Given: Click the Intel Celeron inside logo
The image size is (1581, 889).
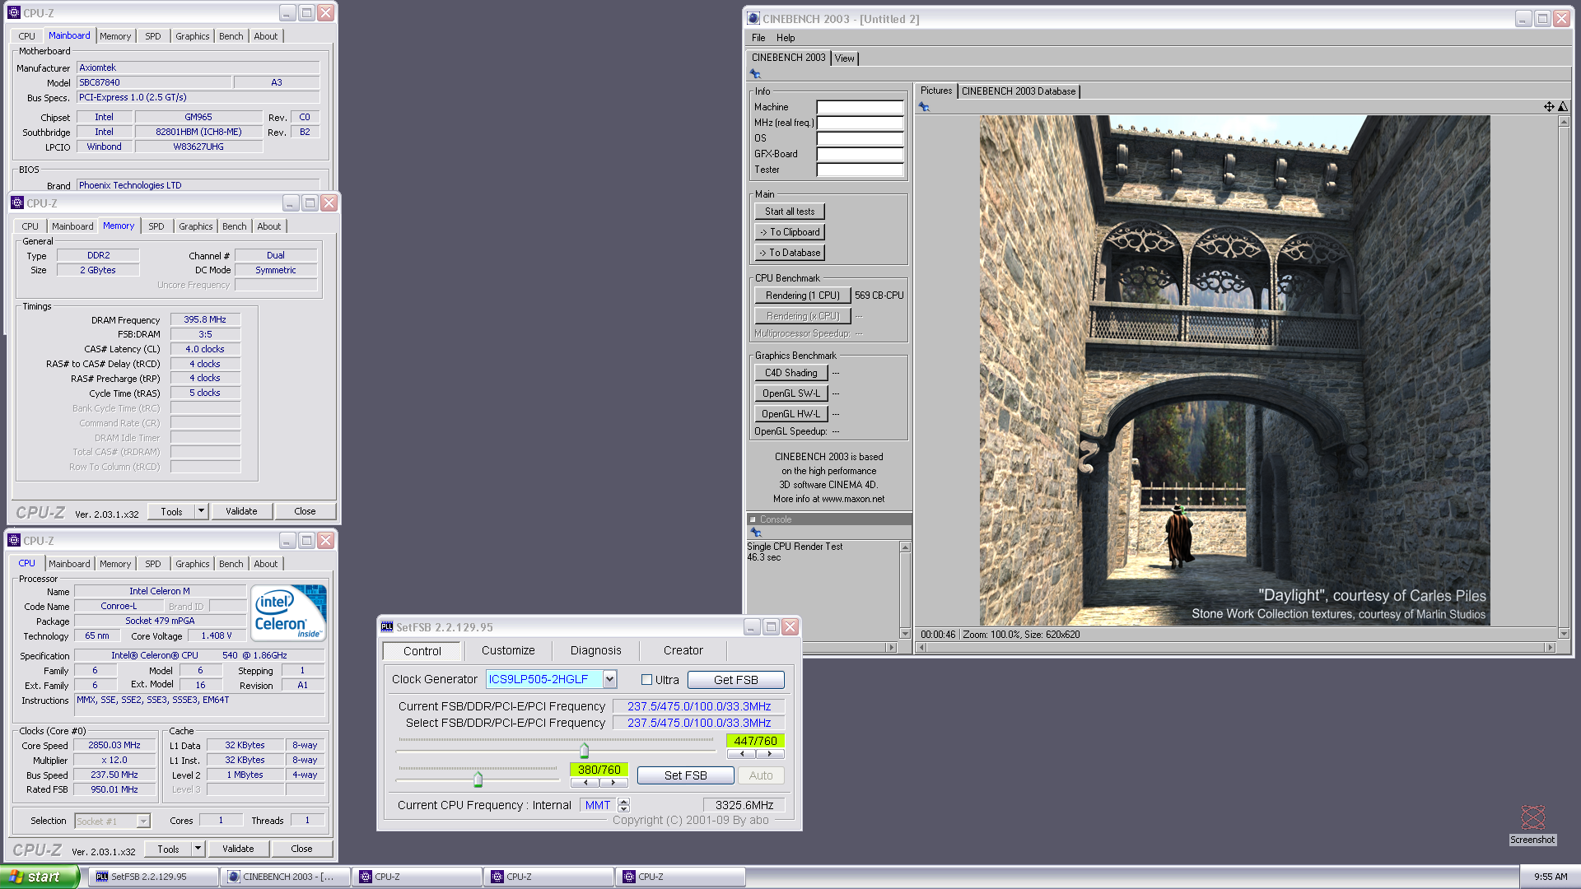Looking at the screenshot, I should pos(289,613).
